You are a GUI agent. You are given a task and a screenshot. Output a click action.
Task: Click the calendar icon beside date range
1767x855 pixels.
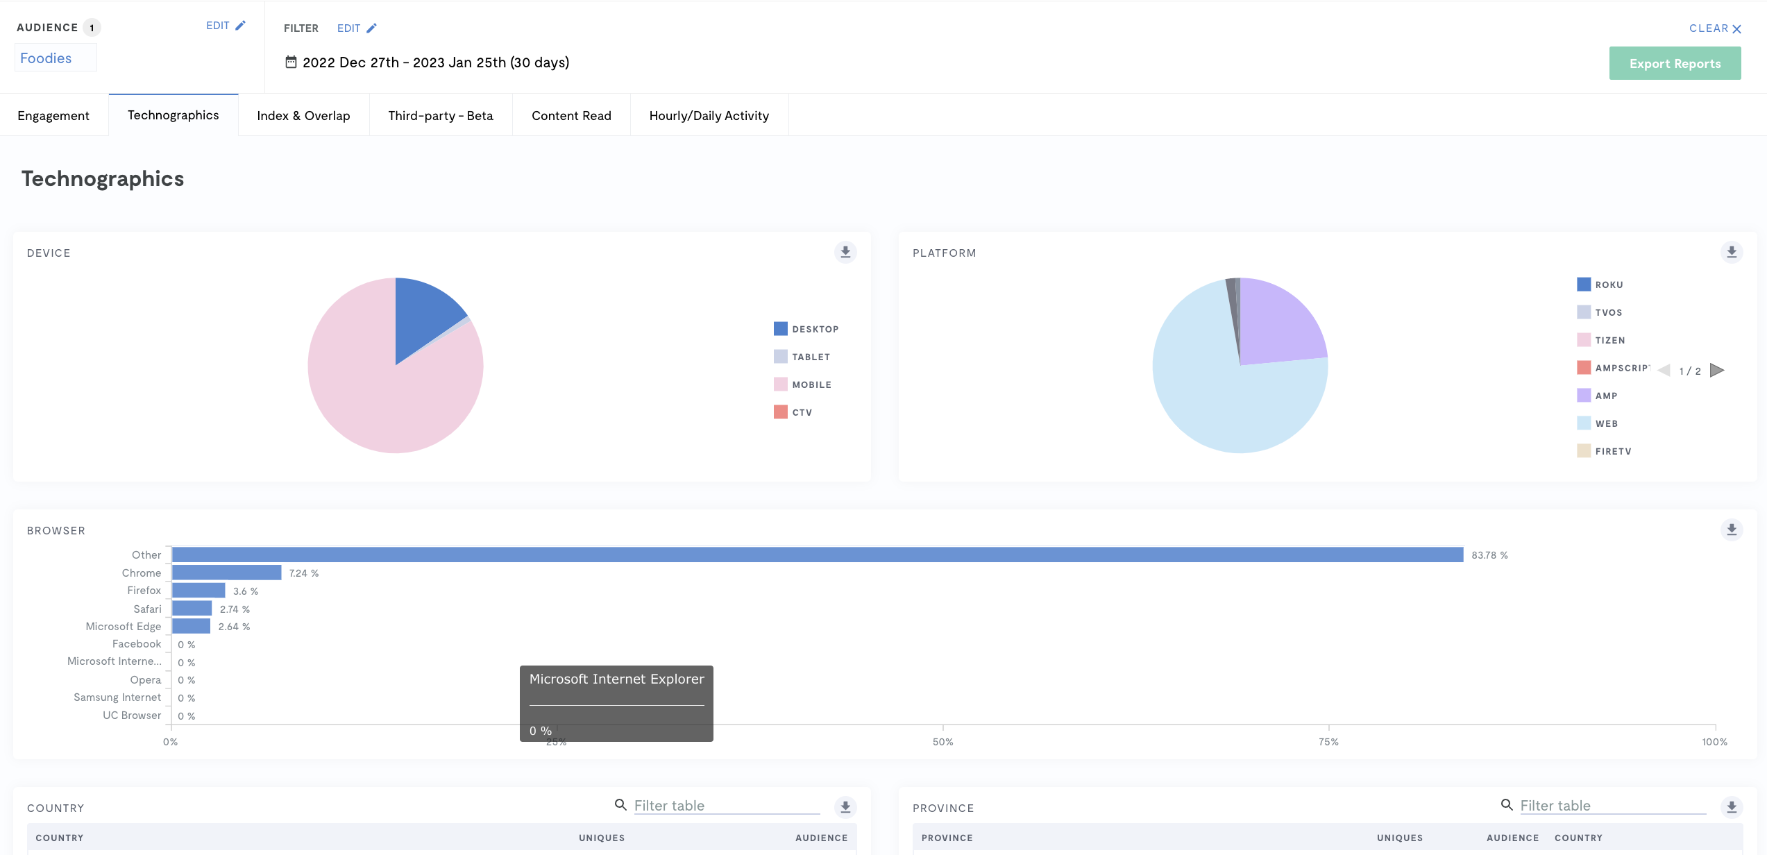click(x=291, y=62)
